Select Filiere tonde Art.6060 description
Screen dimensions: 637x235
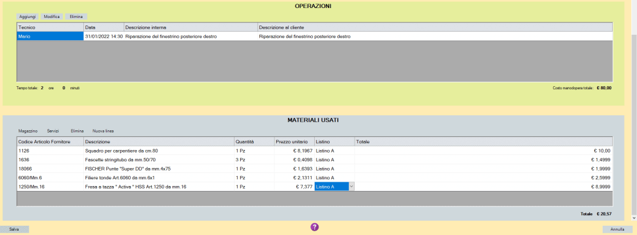(159, 177)
